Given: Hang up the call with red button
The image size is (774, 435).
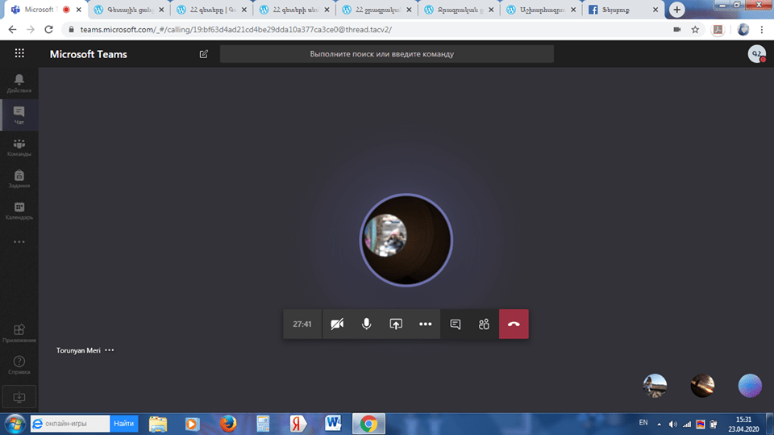Looking at the screenshot, I should (514, 324).
